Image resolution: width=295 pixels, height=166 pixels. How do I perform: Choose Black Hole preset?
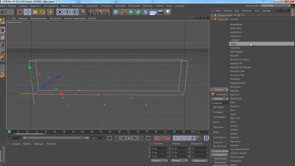click(x=236, y=28)
